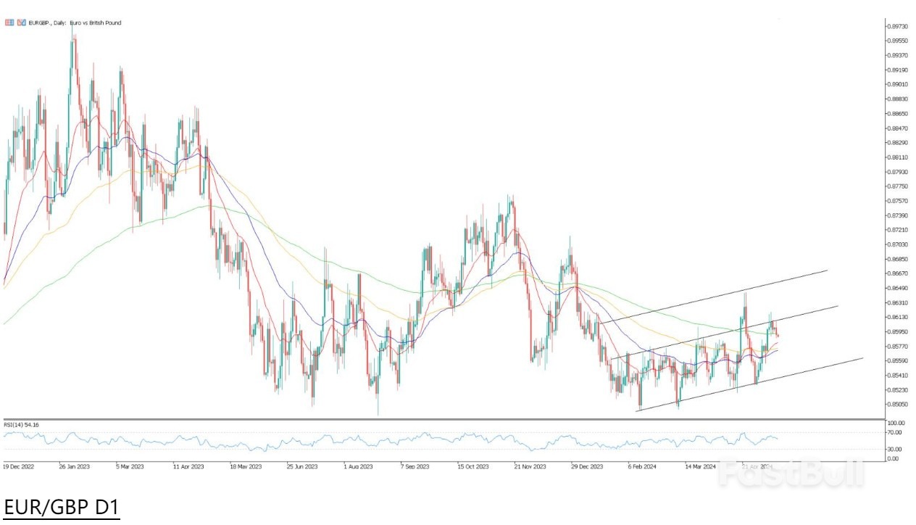Screen dimensions: 916x525
Task: Click the RSI 30.00 level label
Action: (896, 450)
